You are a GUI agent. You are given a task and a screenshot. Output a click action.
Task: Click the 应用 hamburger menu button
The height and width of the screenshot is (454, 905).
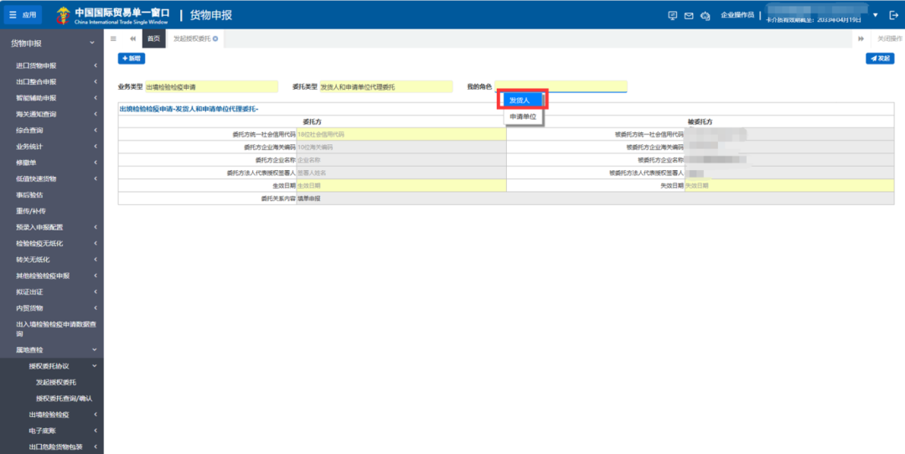click(23, 14)
